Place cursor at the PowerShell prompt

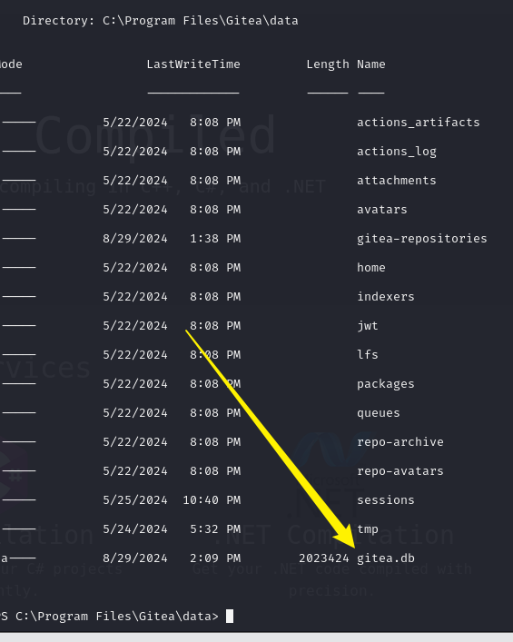[230, 617]
